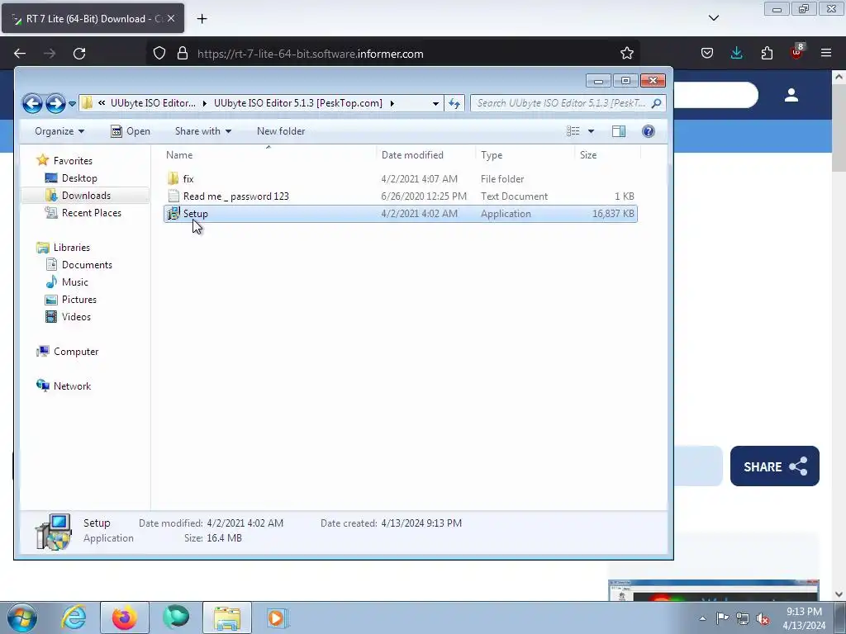The width and height of the screenshot is (846, 634).
Task: Expand breadcrumb arrow after UUbyte ISO Editor 5.1.3
Action: [392, 103]
